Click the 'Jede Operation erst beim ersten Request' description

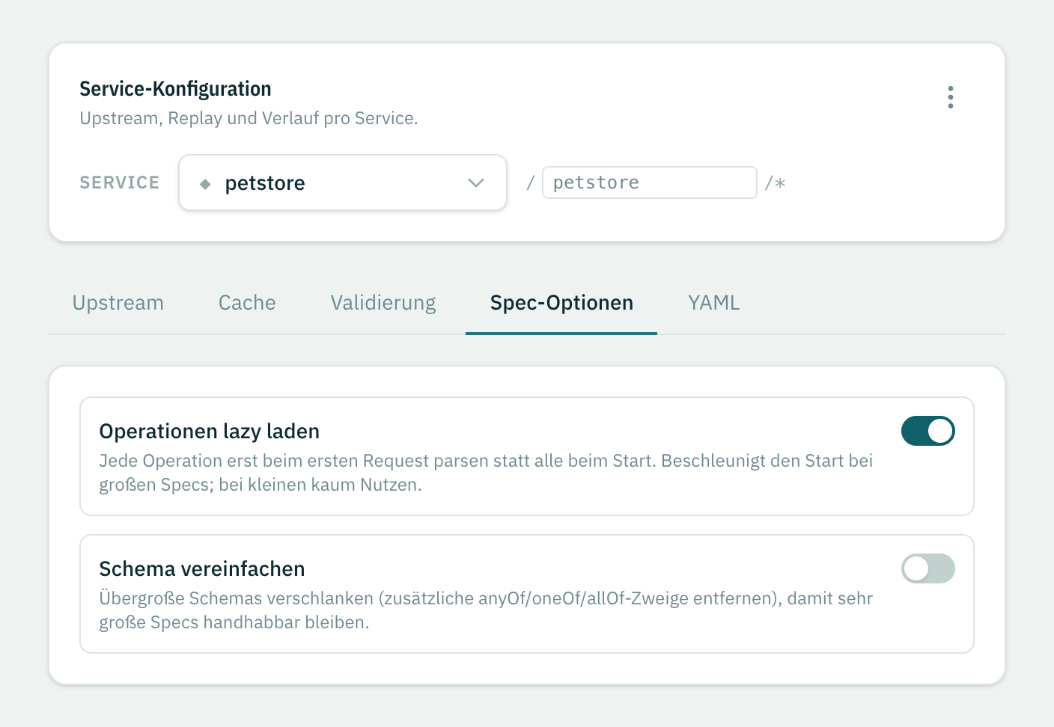click(486, 473)
